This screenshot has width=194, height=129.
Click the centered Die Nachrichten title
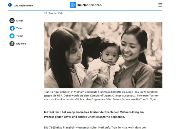click(x=89, y=5)
